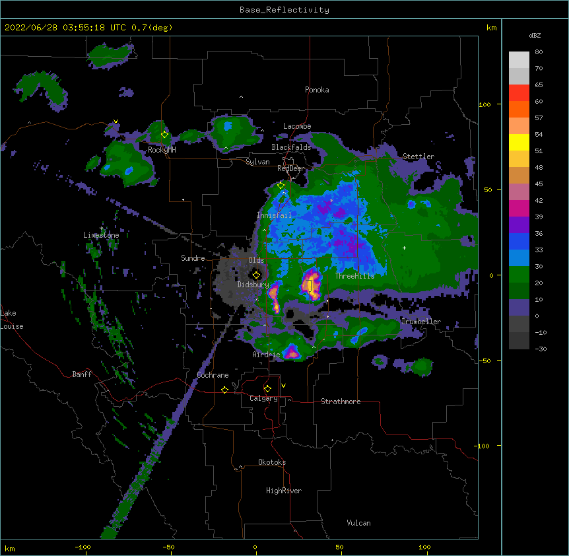The width and height of the screenshot is (569, 556).
Task: Select the light gray 70-80 dBZ swatch
Action: click(519, 59)
